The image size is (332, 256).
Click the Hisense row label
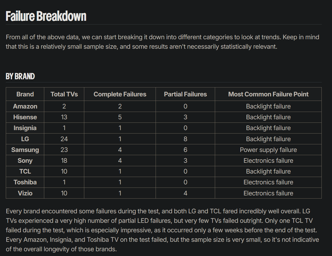[x=25, y=117]
